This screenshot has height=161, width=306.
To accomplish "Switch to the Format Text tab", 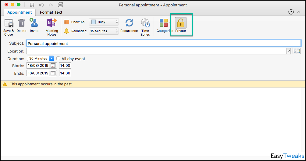I will click(51, 12).
